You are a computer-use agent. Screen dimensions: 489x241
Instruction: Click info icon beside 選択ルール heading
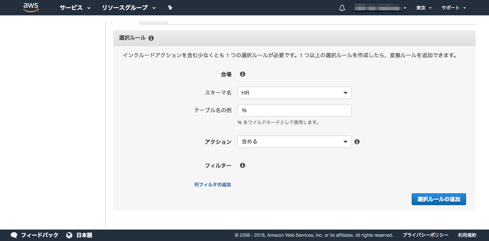(x=151, y=38)
